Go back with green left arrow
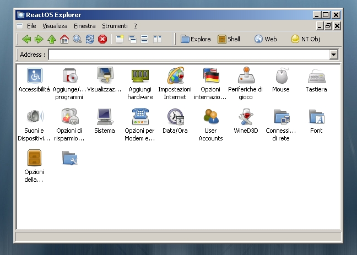 [x=26, y=39]
